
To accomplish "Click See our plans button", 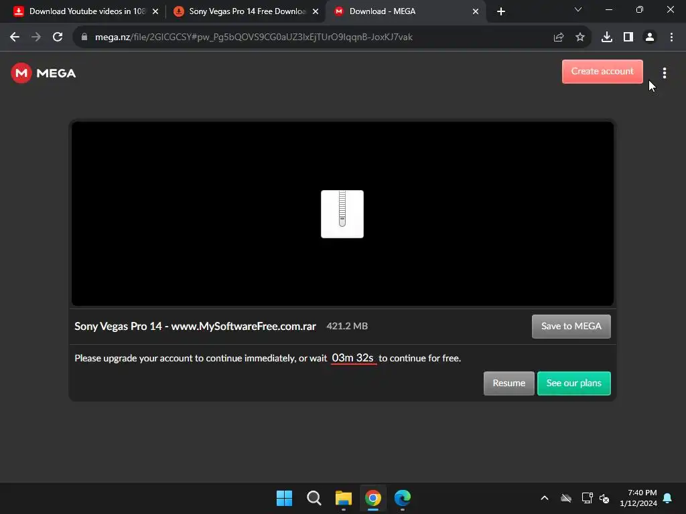I will click(573, 383).
